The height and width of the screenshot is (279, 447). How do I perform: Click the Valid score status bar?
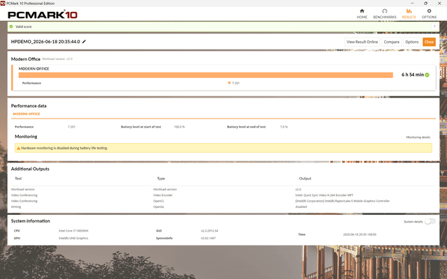tap(223, 27)
